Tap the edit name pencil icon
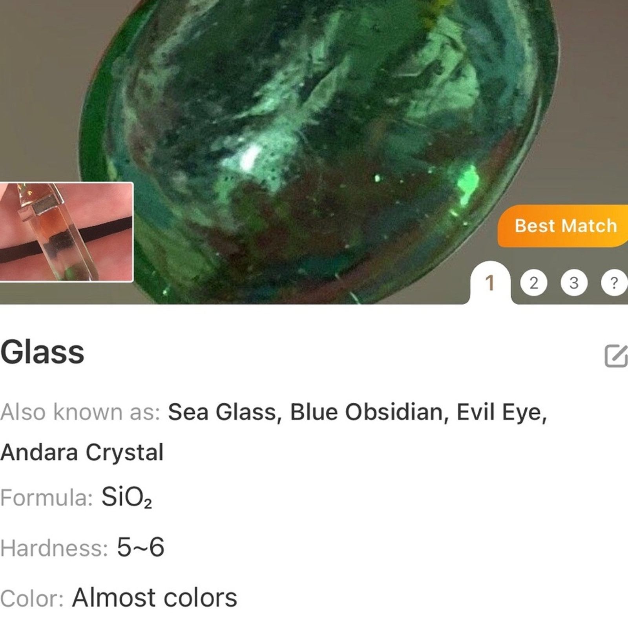 click(x=616, y=356)
